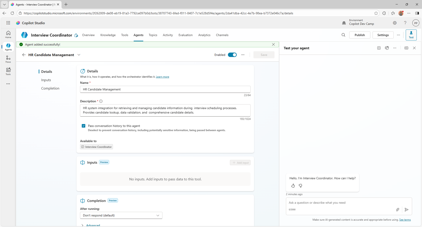Open the help question mark icon
The image size is (422, 227).
[x=405, y=23]
